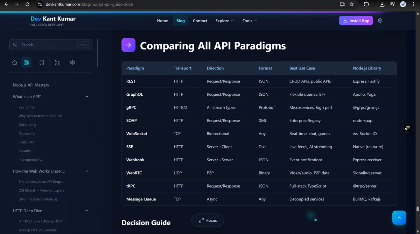
Task: Open 'The Journey of an API Requ...' item
Action: coord(41,182)
